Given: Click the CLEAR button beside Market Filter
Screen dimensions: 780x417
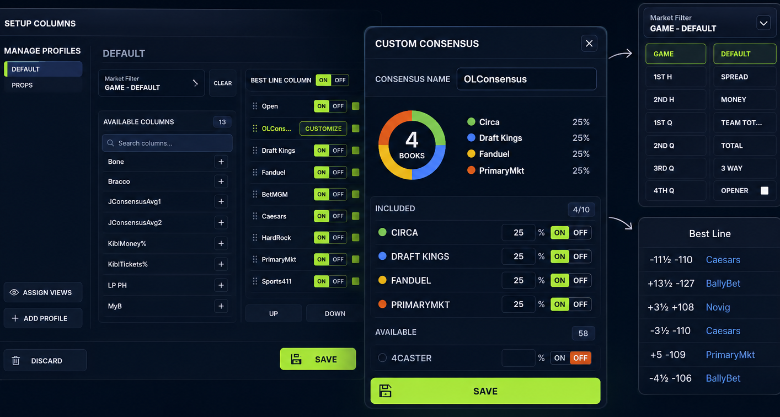Looking at the screenshot, I should [x=223, y=83].
